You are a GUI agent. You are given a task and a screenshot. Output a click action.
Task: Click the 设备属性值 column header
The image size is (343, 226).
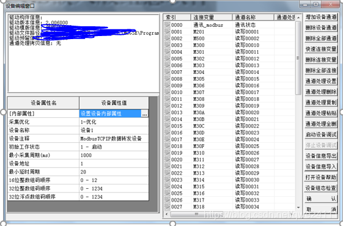pos(114,103)
